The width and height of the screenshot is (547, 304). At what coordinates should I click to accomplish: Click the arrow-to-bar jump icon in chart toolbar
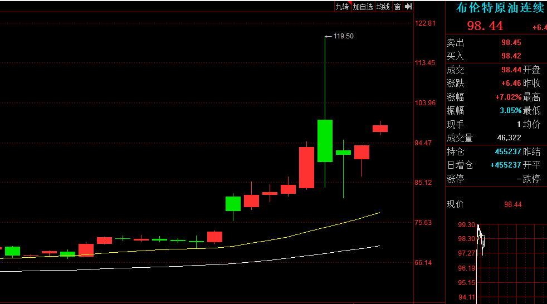click(408, 7)
